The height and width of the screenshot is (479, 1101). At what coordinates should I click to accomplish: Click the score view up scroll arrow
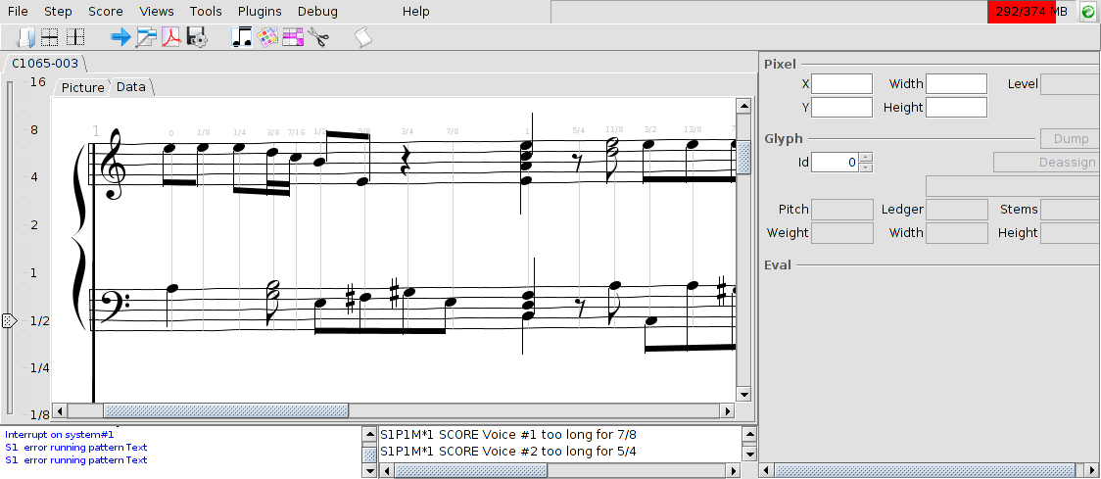tap(743, 106)
